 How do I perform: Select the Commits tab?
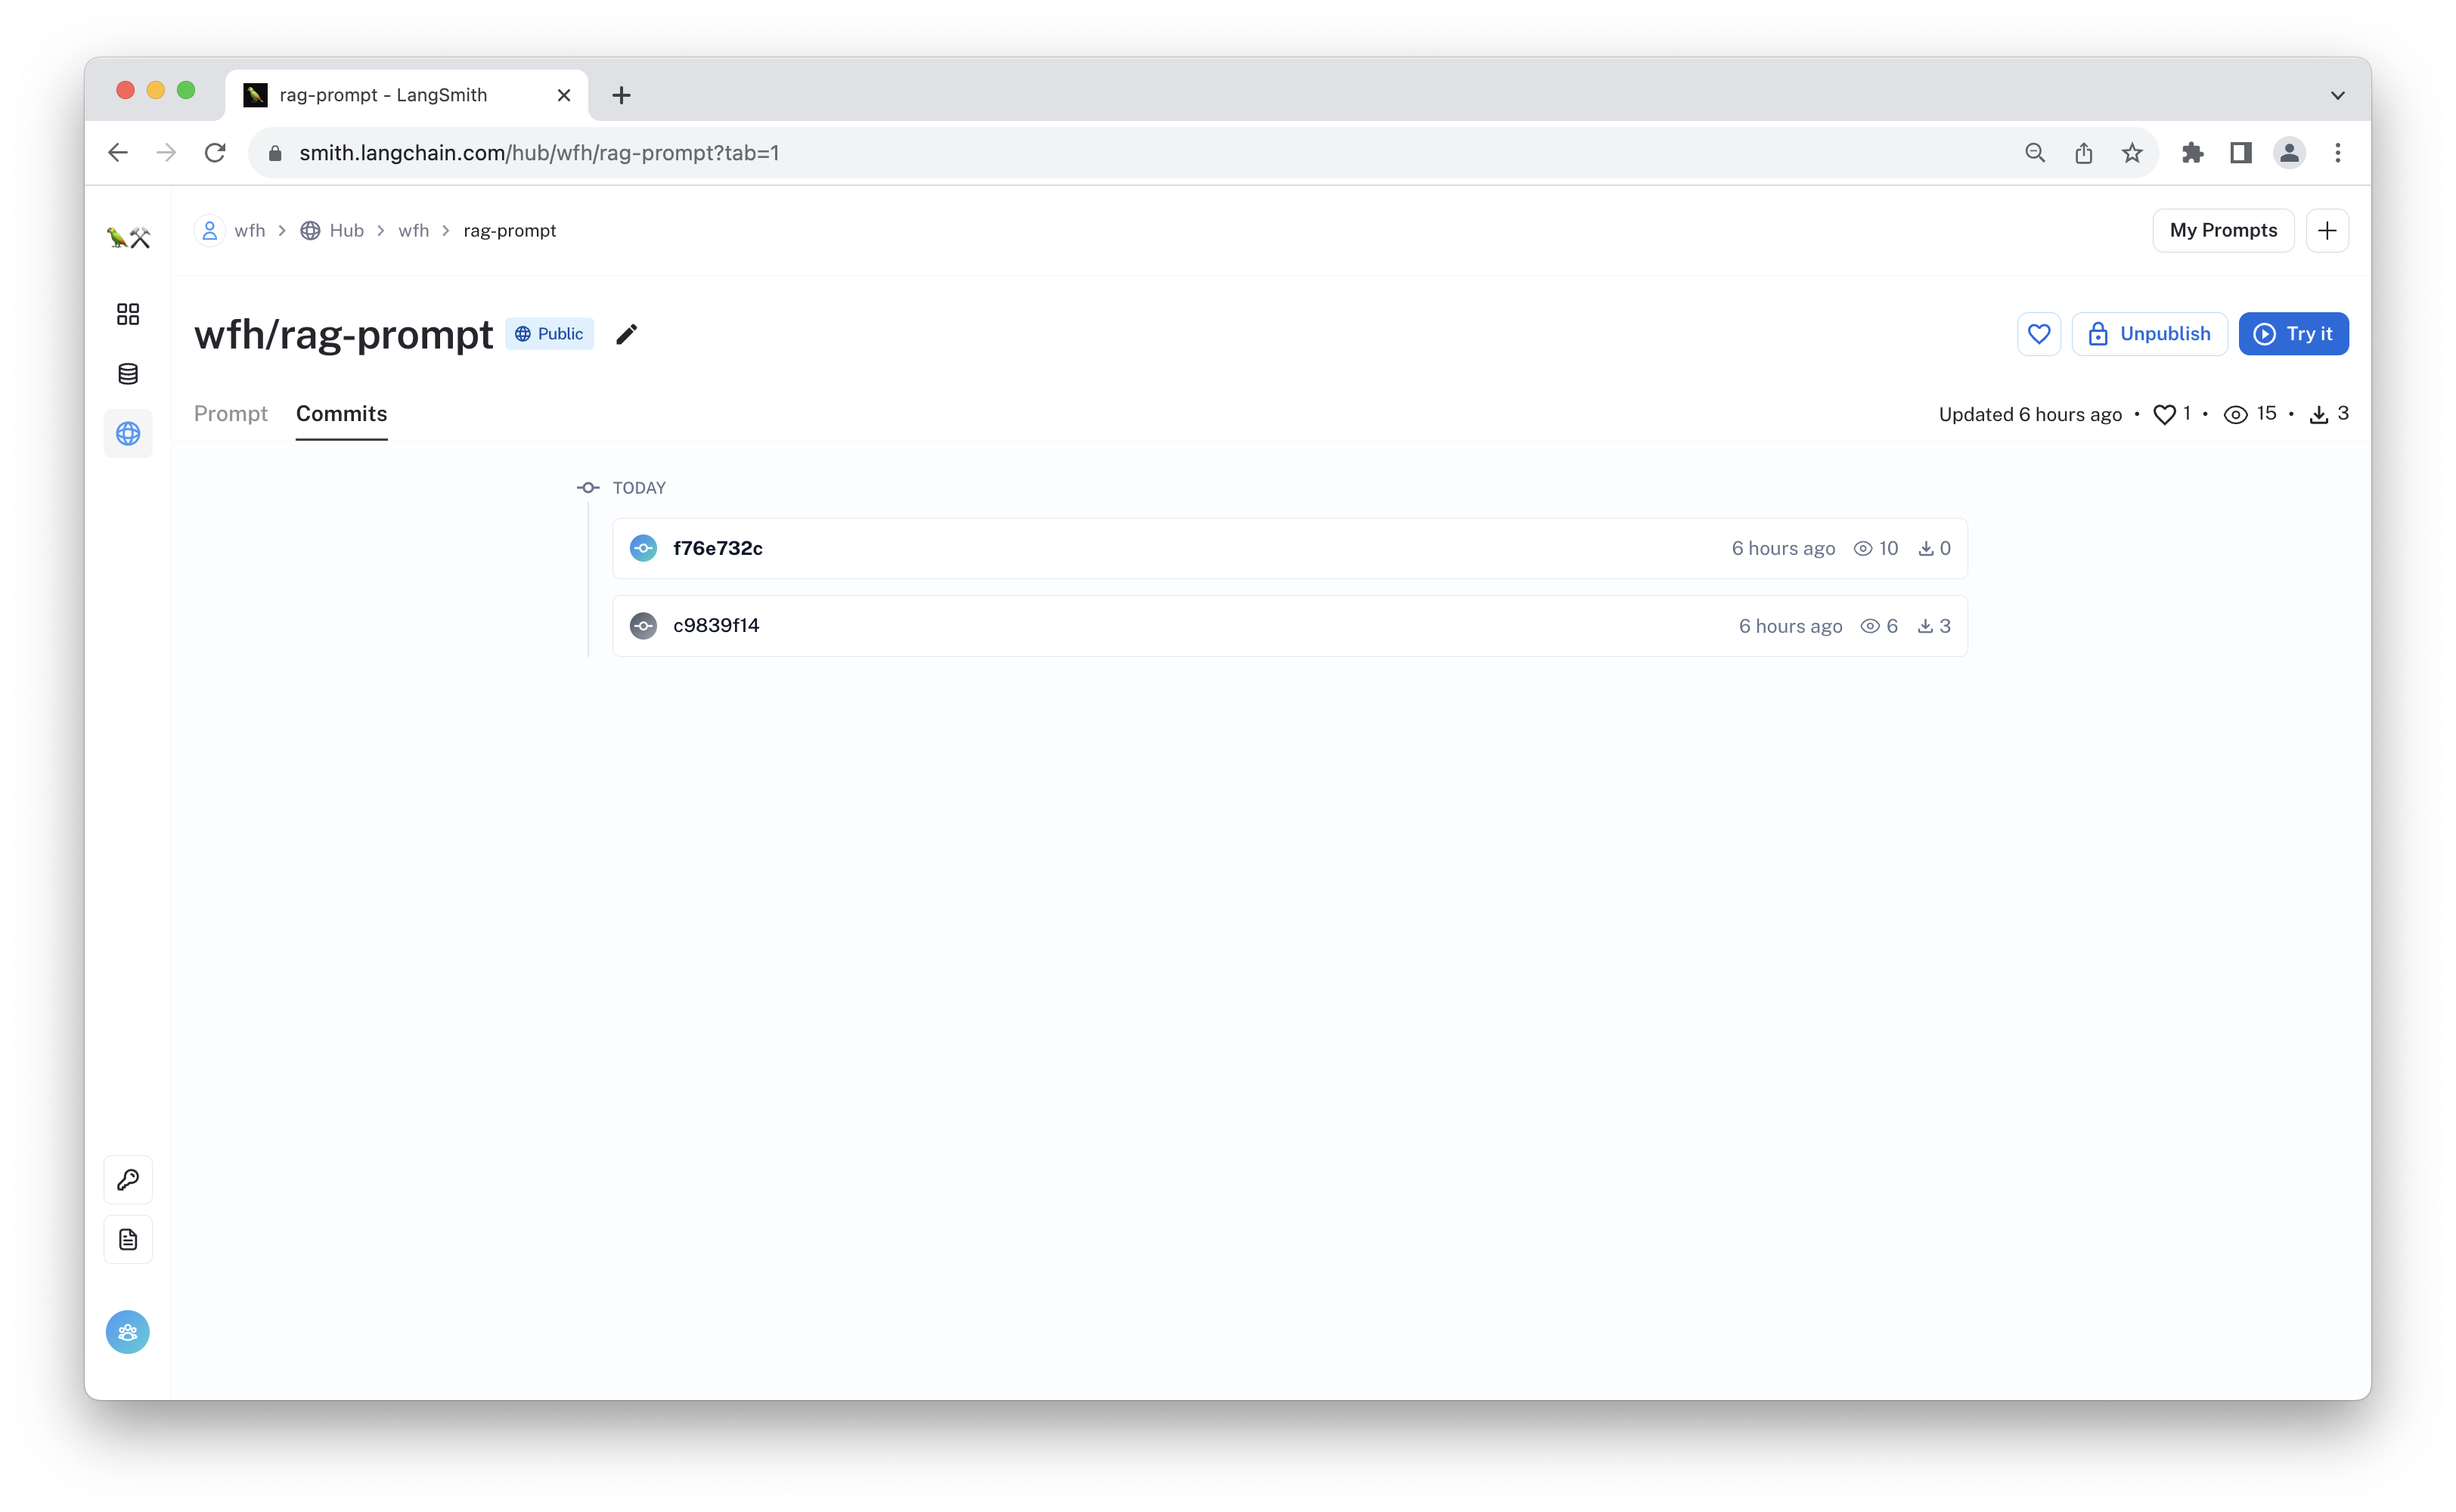coord(341,414)
